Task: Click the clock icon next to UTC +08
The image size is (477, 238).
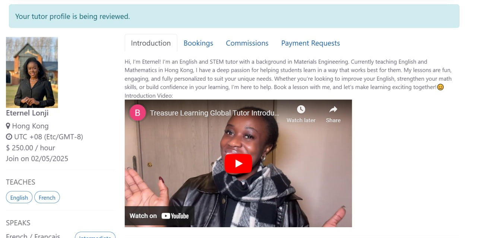Action: click(9, 137)
